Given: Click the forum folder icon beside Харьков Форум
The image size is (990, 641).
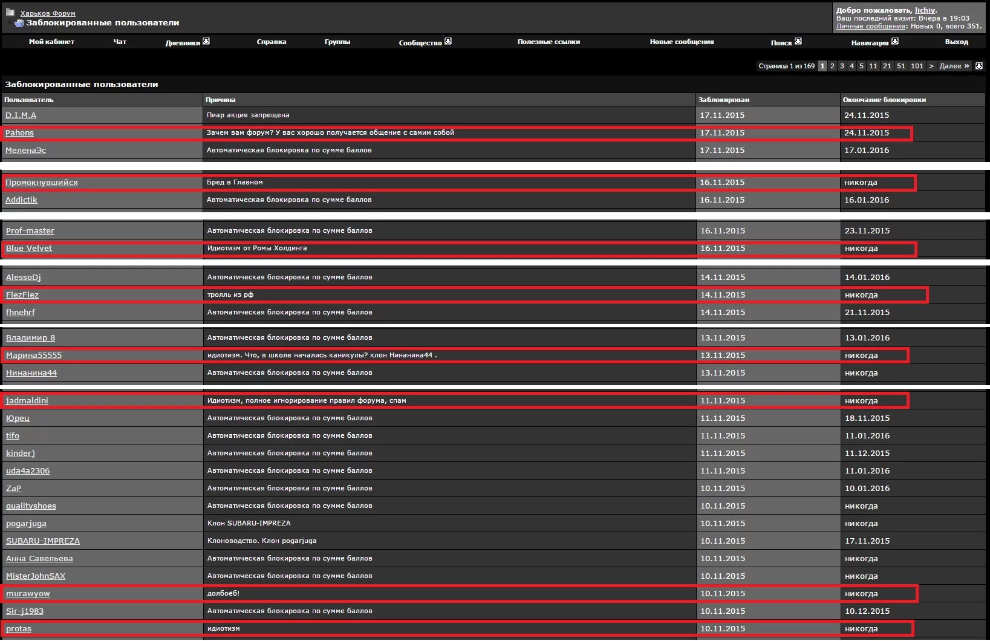Looking at the screenshot, I should coord(10,12).
